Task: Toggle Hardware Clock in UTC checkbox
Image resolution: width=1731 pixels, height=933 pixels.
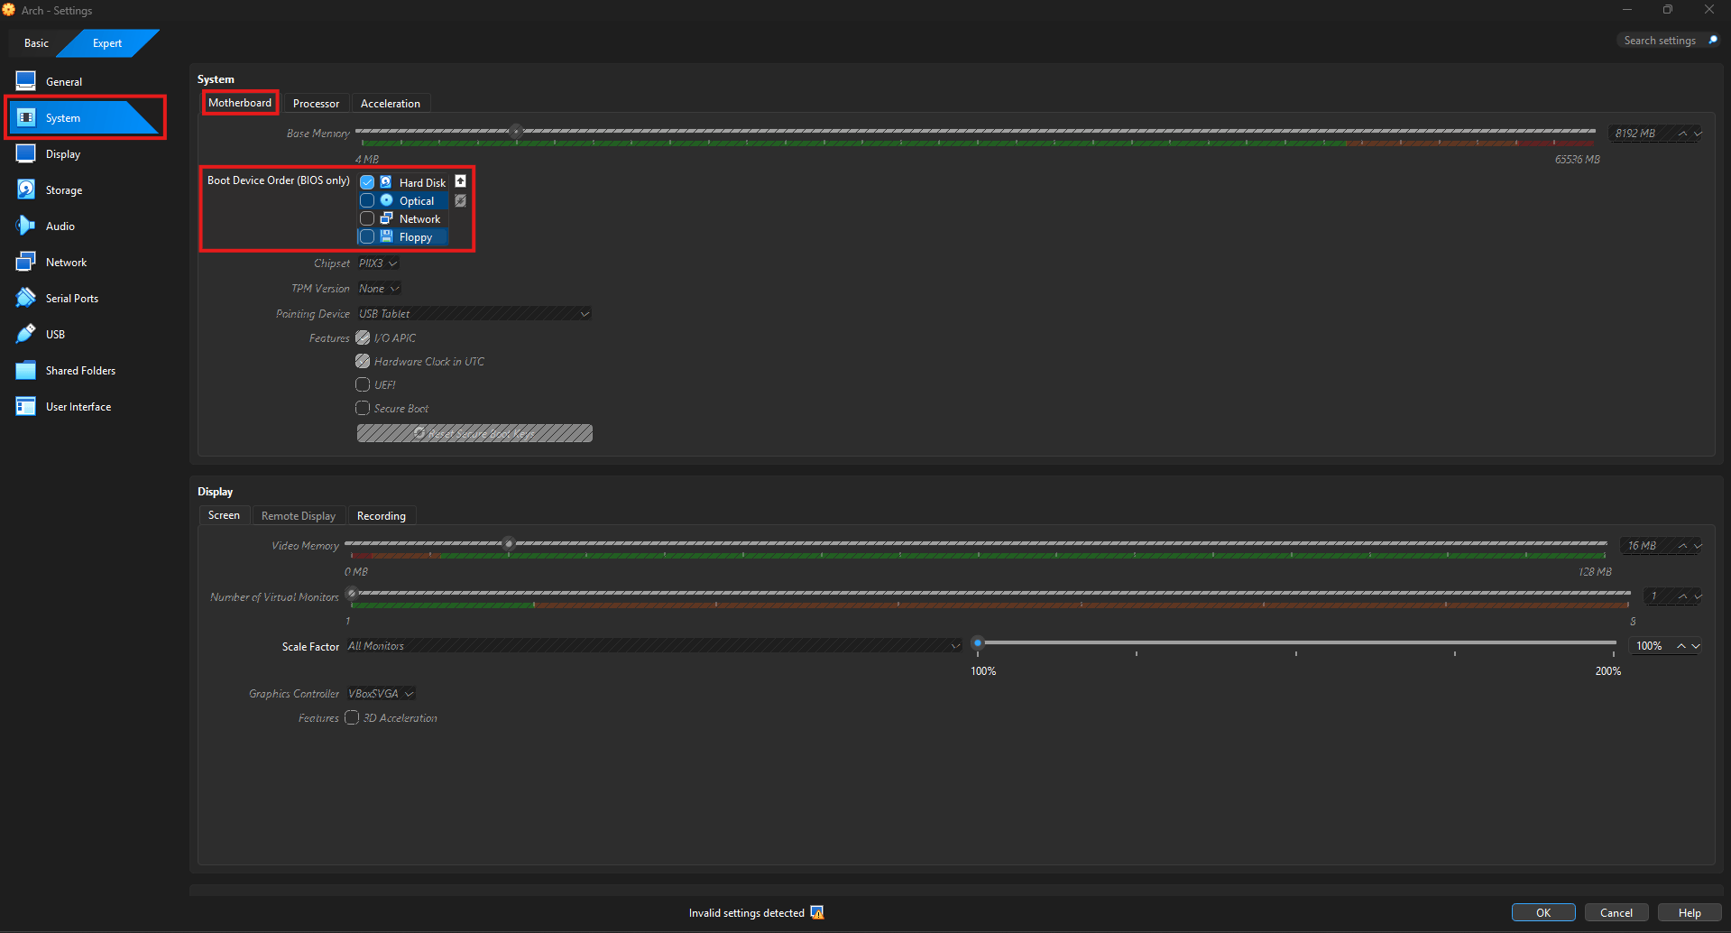Action: click(363, 361)
